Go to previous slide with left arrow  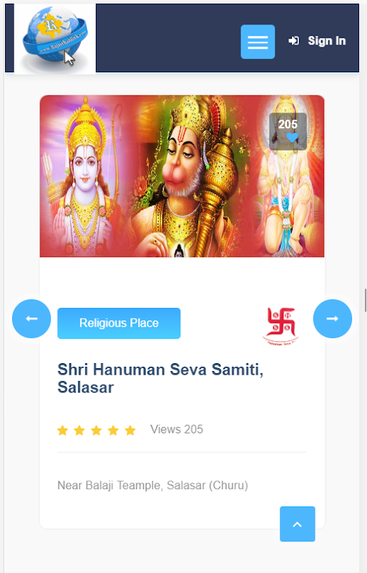coord(31,319)
